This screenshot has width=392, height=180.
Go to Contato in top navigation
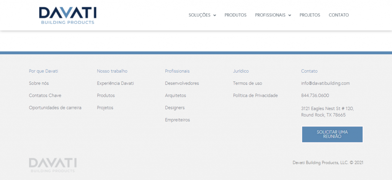[x=339, y=15]
